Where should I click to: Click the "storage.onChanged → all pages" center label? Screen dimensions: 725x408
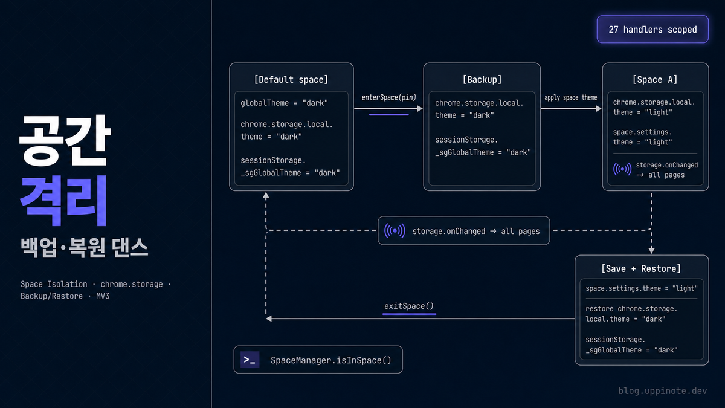point(476,231)
